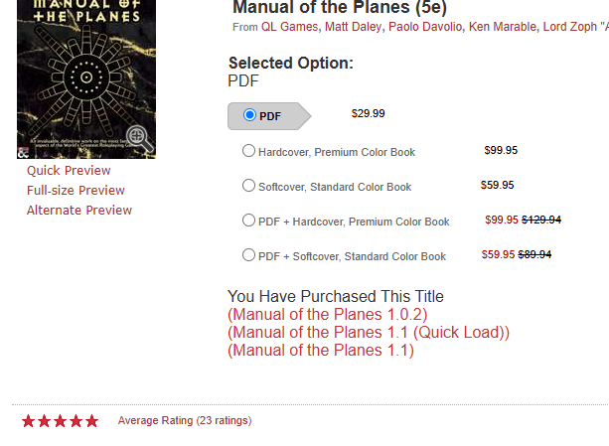Select PDF + Softcover, Standard Color Book

[248, 255]
